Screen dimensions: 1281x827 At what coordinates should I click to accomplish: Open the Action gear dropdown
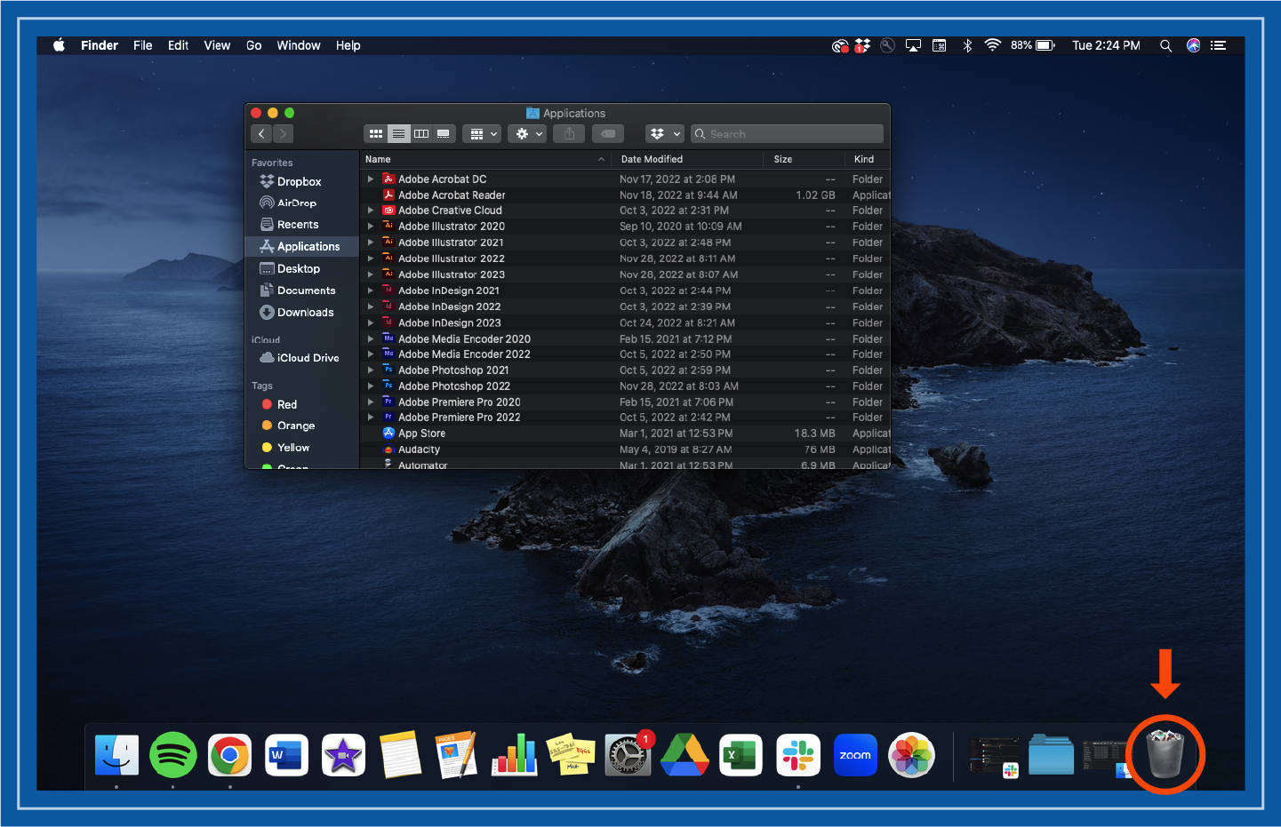(x=528, y=134)
